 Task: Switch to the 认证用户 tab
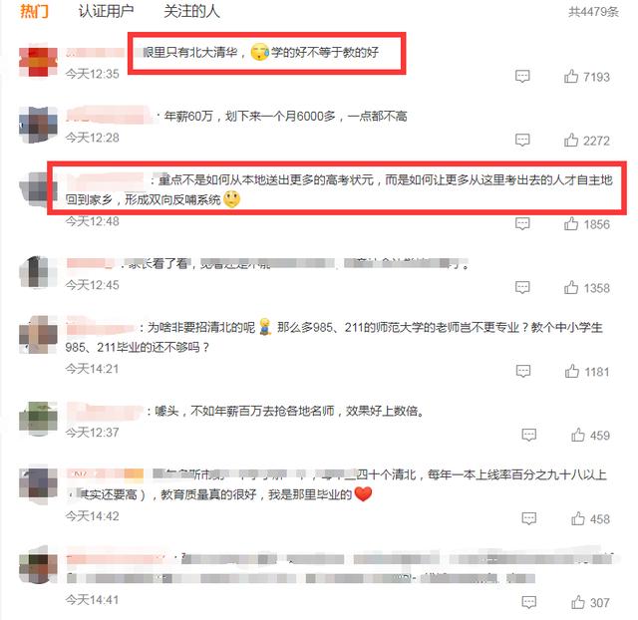pos(106,11)
